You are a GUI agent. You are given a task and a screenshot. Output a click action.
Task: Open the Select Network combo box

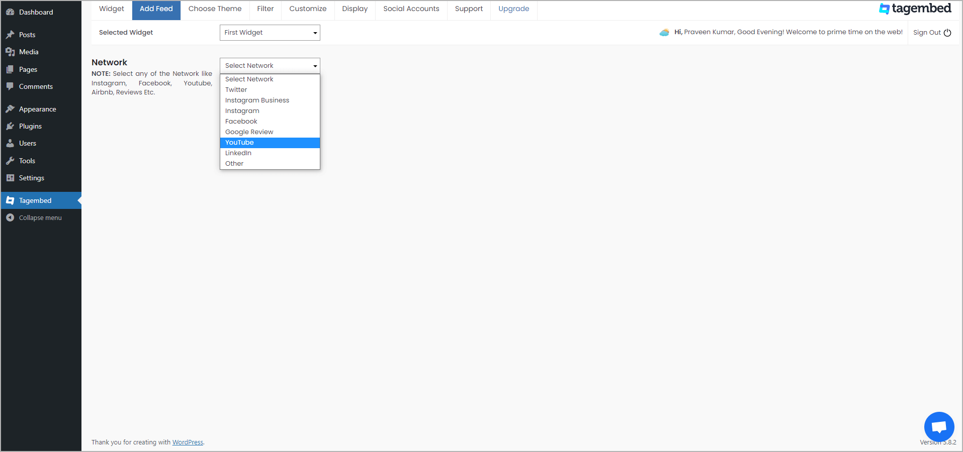[270, 66]
